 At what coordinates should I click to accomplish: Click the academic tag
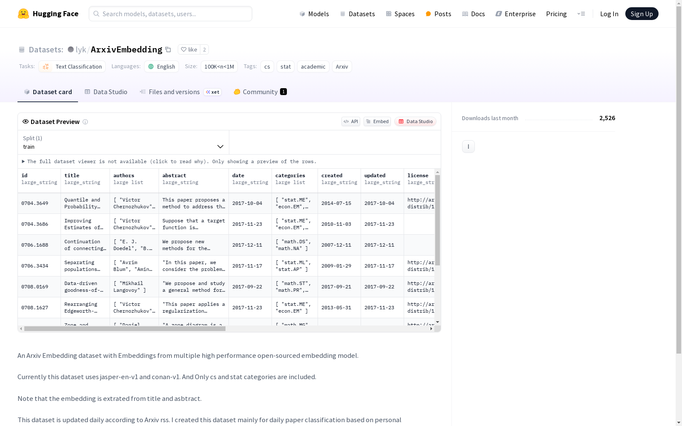pos(313,66)
